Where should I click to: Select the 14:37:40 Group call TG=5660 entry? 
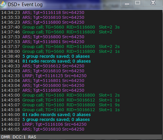coord(61,27)
